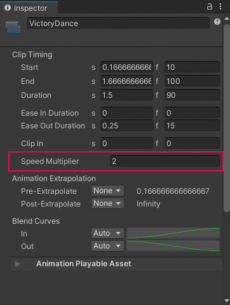
Task: Expand the Animation Playable Asset section
Action: 18,264
